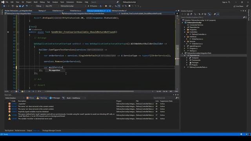Open the File menu
The width and height of the screenshot is (251, 141).
7,2
